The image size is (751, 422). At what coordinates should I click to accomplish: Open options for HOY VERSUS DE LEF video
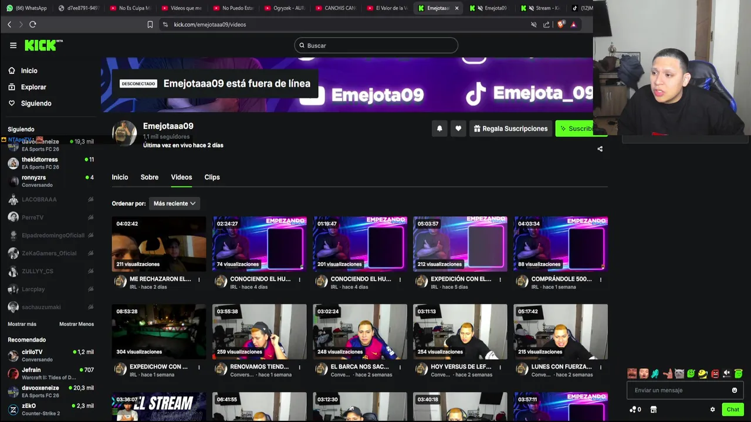pos(500,367)
